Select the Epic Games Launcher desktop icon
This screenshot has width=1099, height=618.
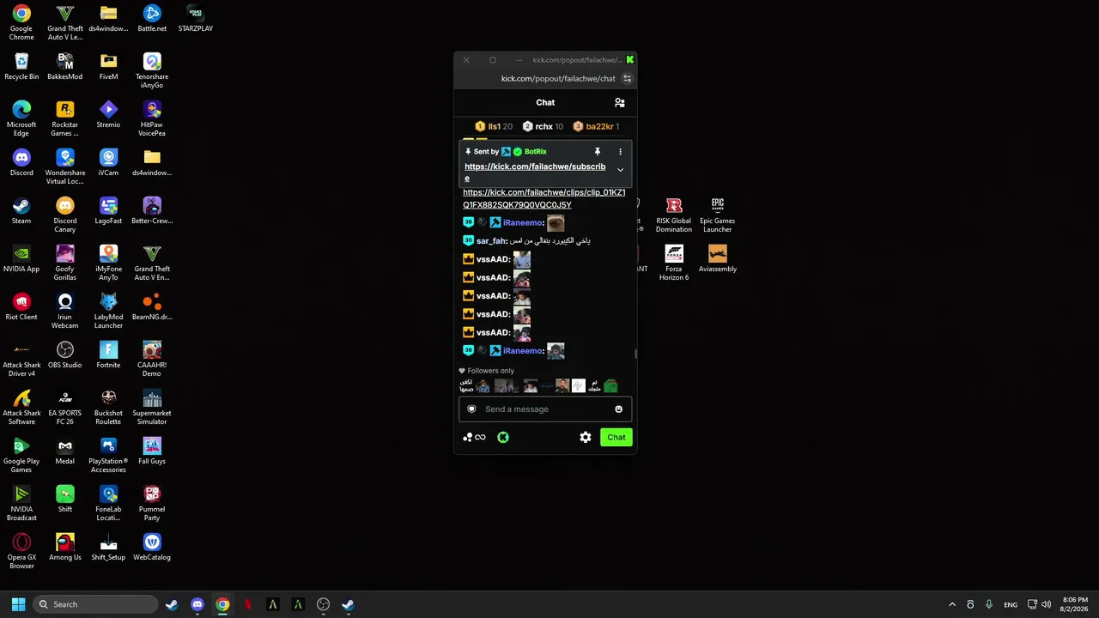click(x=718, y=215)
